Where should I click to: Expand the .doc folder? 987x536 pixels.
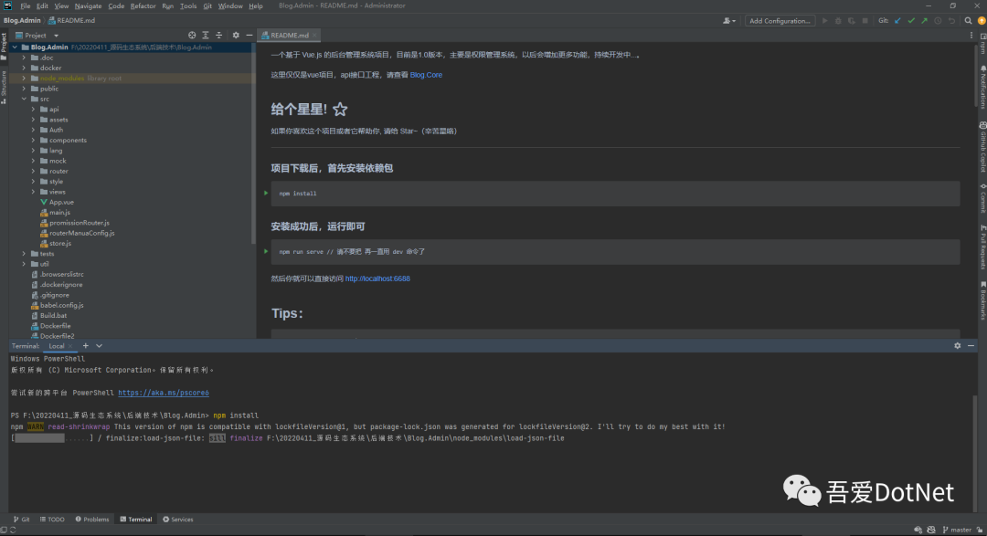[x=24, y=58]
